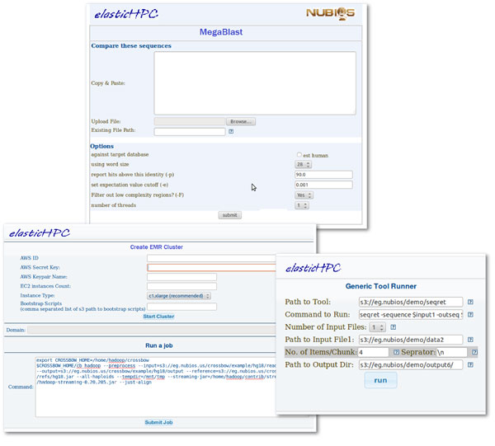This screenshot has width=495, height=446.
Task: Click into the Copy & Paste sequence textarea
Action: point(255,83)
